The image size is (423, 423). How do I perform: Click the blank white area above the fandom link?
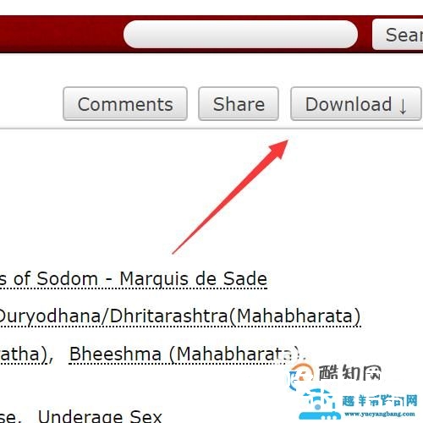[85, 197]
